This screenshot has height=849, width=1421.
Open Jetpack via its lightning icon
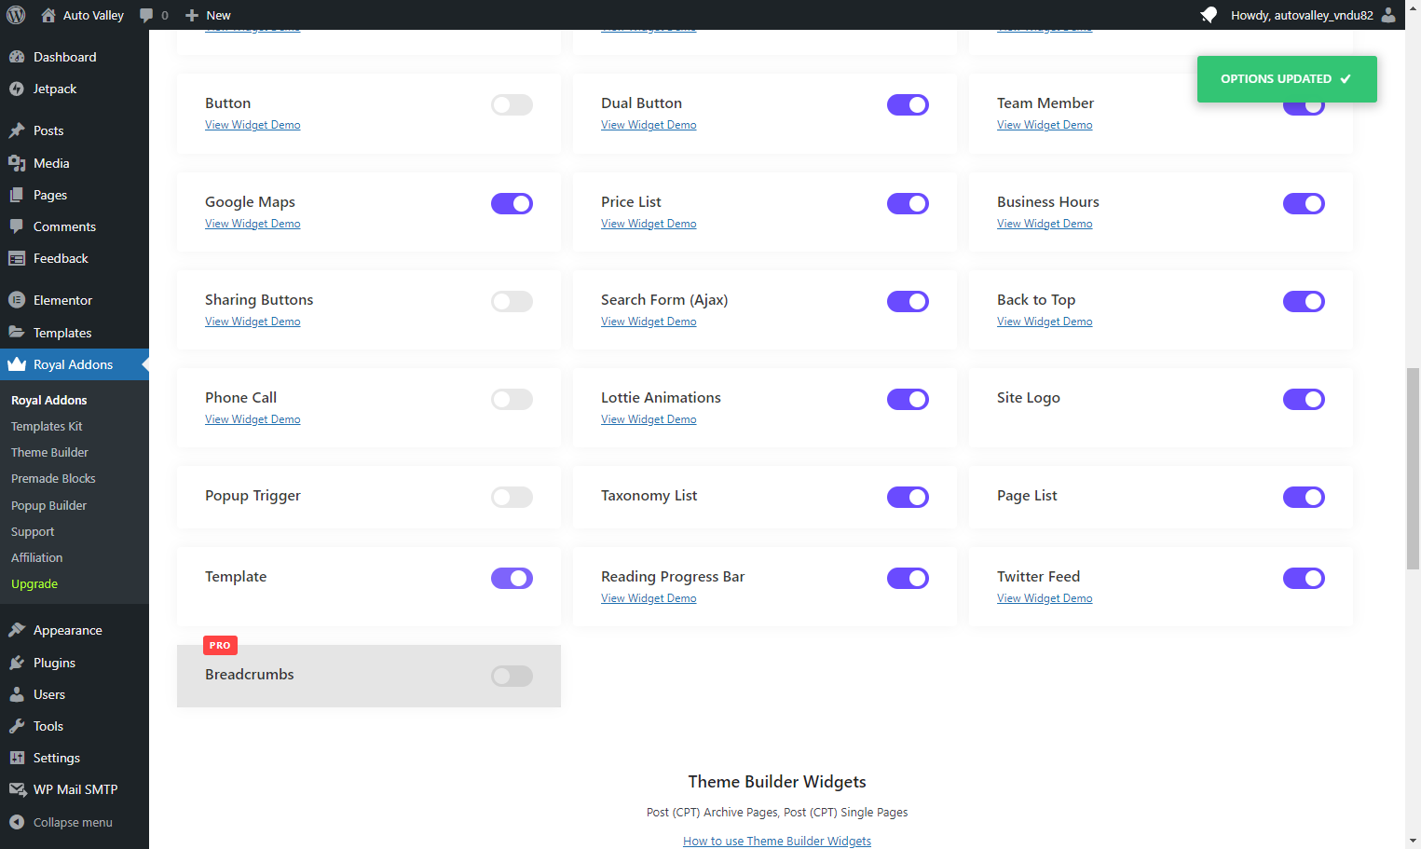point(17,89)
